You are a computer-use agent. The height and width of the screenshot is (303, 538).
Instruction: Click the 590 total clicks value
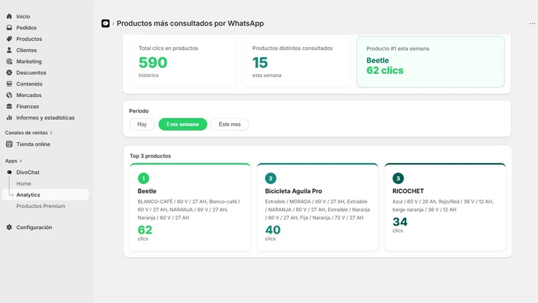click(153, 63)
